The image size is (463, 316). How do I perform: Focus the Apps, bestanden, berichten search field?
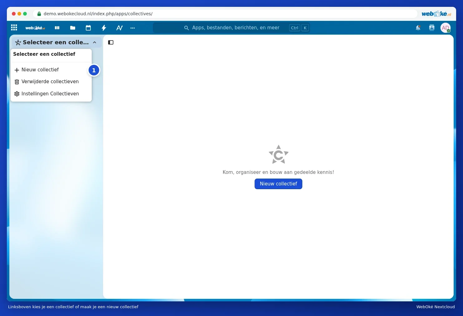coord(232,28)
